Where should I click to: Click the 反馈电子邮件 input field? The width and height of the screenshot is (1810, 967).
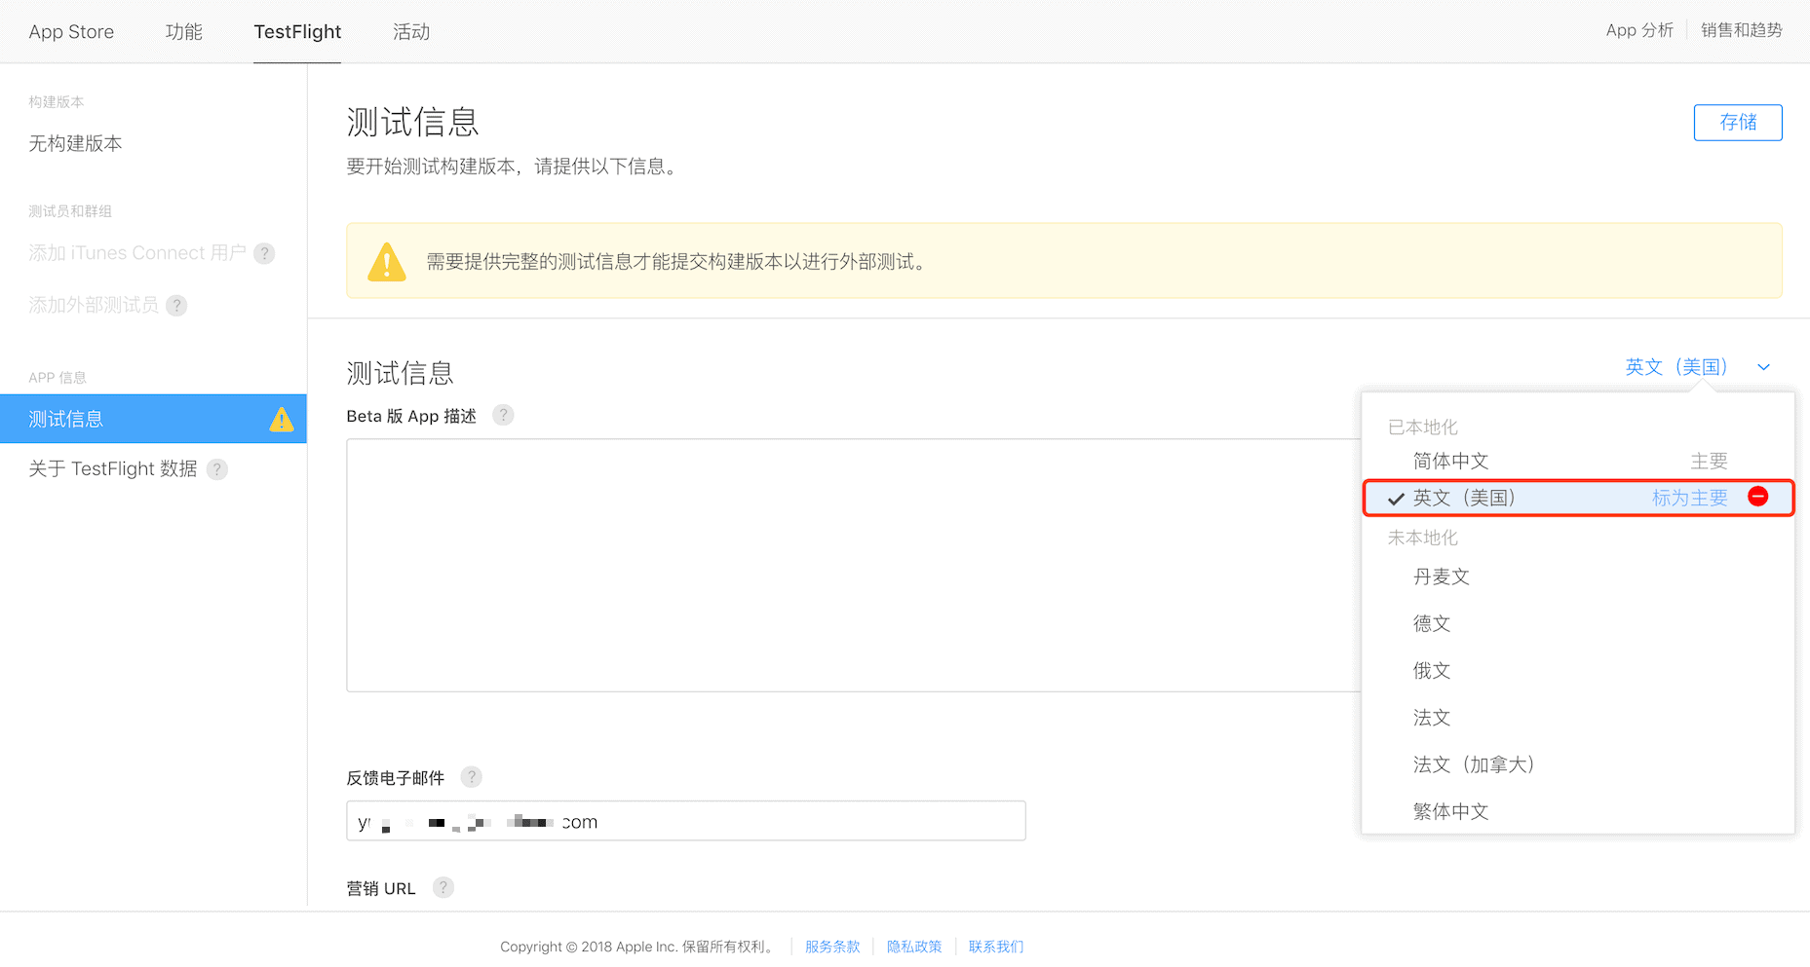pos(686,821)
